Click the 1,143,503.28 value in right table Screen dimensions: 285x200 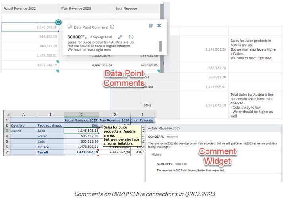click(x=215, y=49)
